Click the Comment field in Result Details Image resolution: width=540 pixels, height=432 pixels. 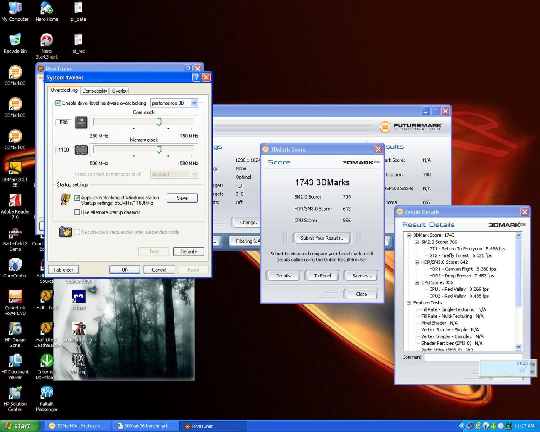473,357
